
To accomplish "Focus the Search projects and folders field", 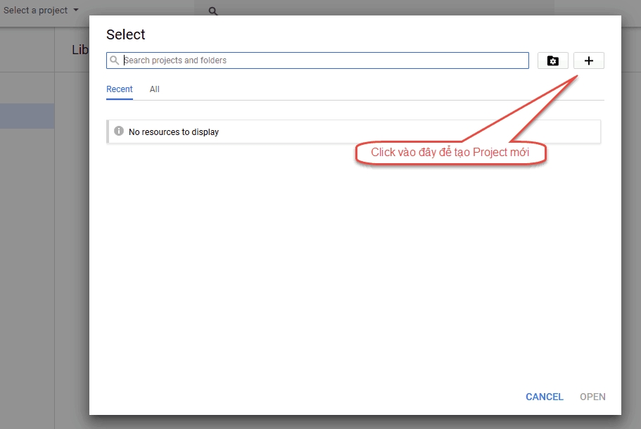I will pos(324,60).
